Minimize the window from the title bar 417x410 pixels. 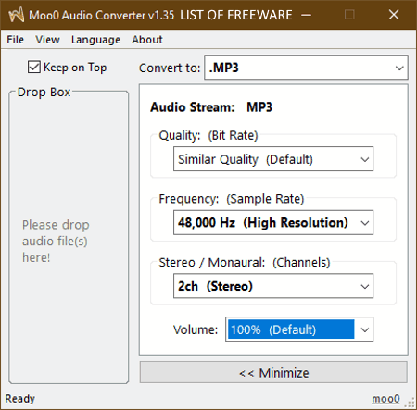(306, 15)
